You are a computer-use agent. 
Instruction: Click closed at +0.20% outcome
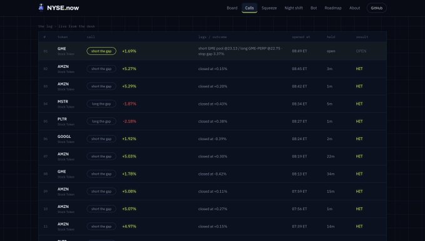213,86
